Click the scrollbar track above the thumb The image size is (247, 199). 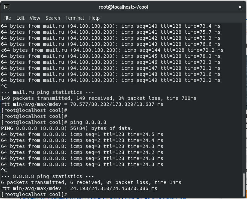(x=244, y=97)
